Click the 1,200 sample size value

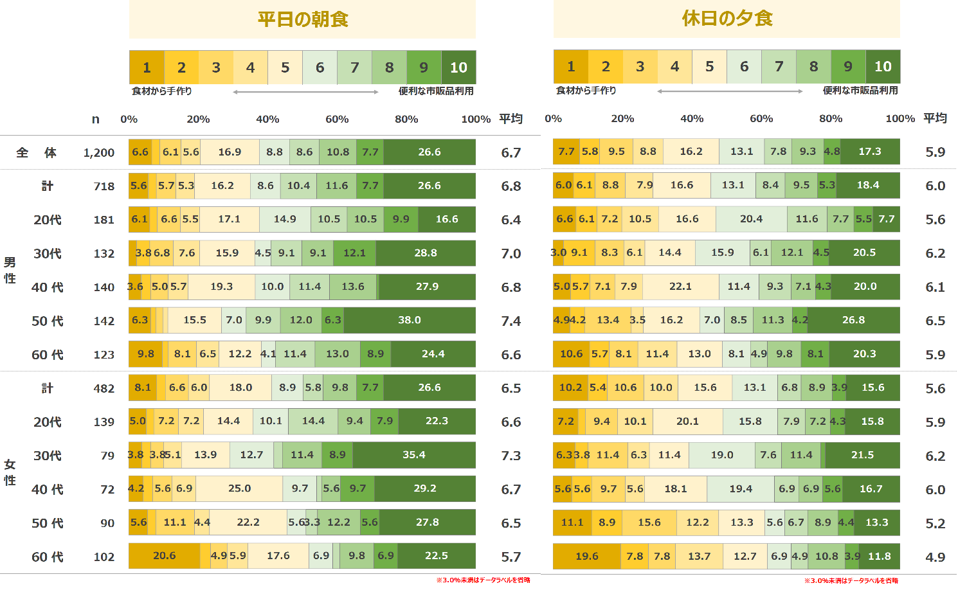(x=99, y=153)
